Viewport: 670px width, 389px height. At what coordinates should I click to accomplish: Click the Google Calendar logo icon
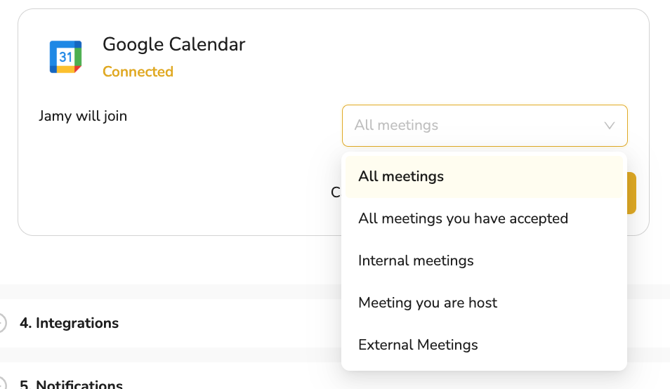pos(65,57)
